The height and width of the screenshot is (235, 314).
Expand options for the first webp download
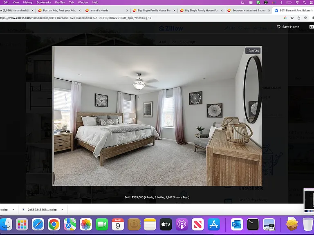[13, 210]
